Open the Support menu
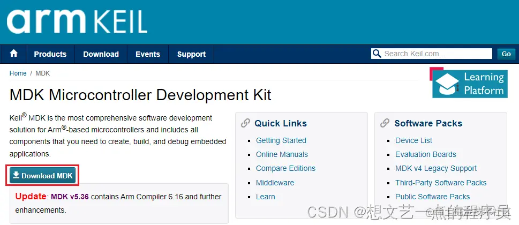This screenshot has width=519, height=225. pyautogui.click(x=191, y=54)
